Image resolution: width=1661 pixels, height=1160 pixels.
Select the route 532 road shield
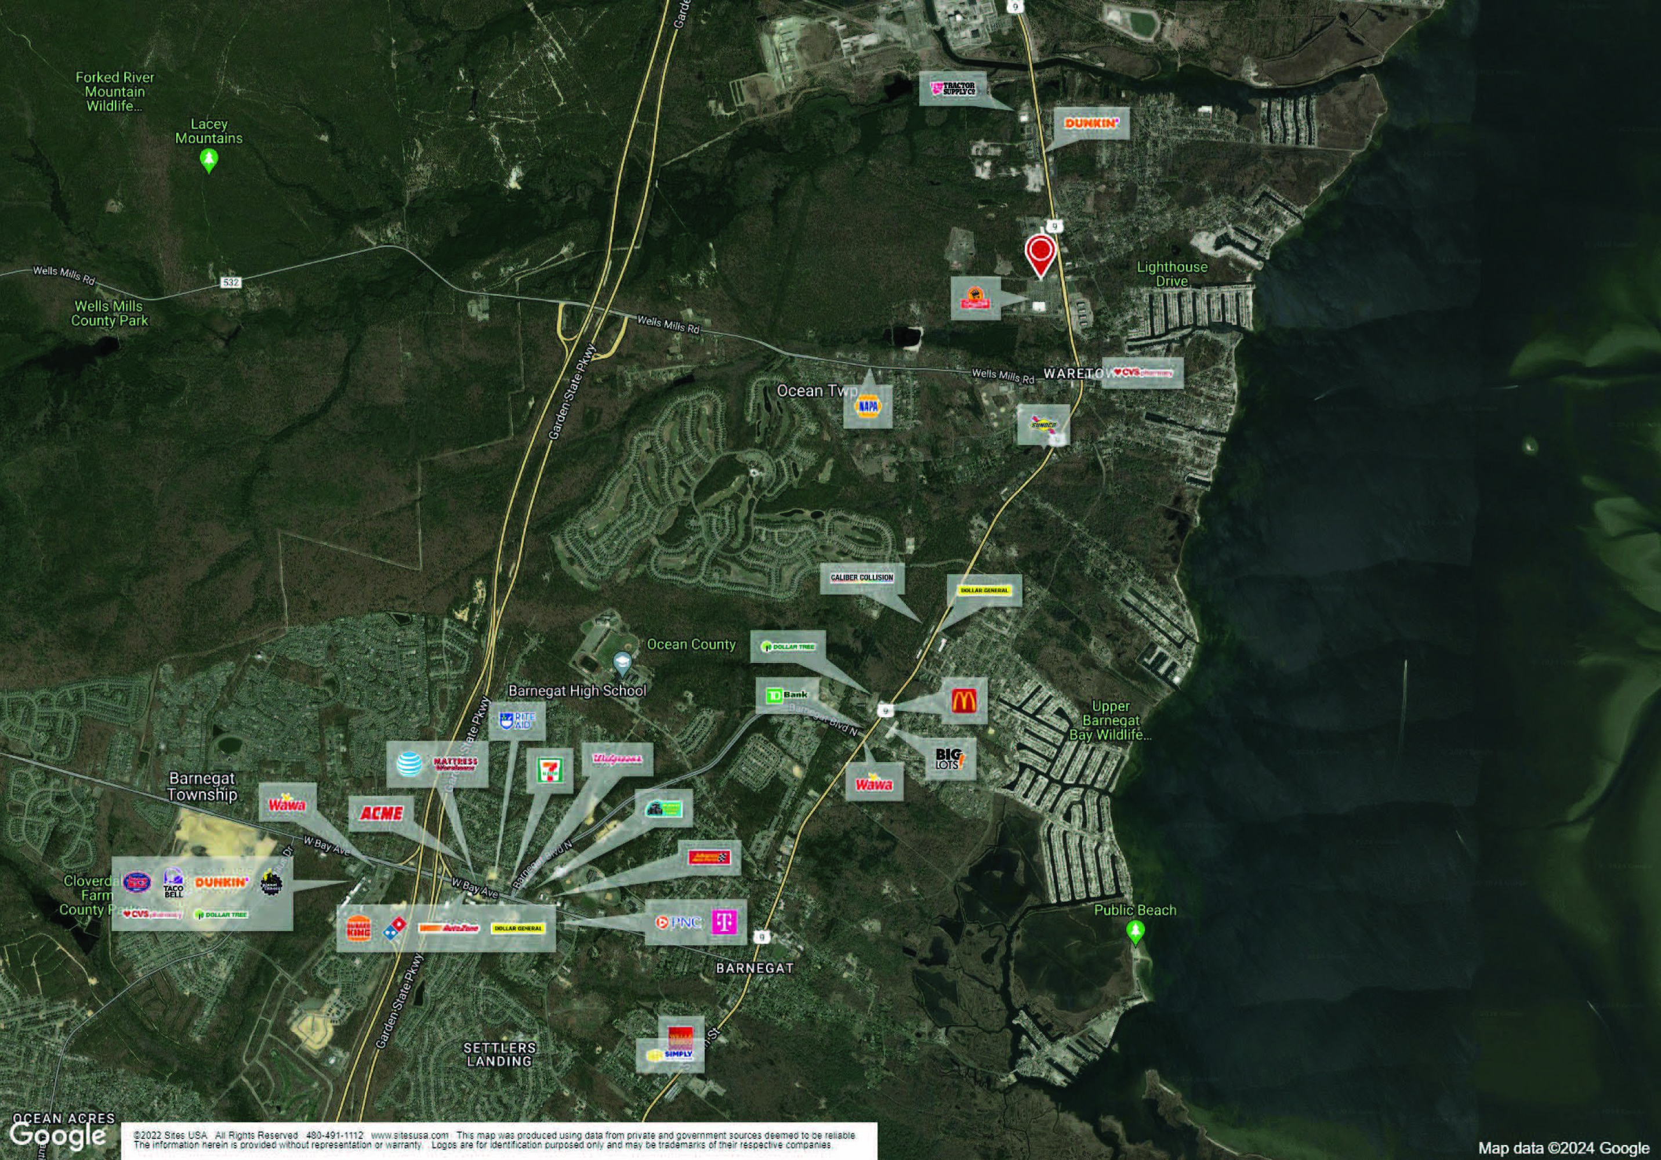tap(231, 282)
